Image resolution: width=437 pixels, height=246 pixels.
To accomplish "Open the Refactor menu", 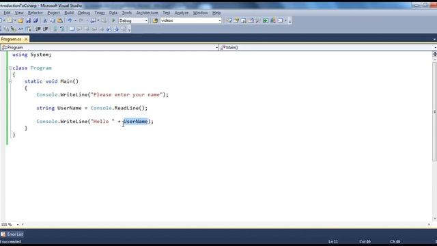I will tap(36, 13).
